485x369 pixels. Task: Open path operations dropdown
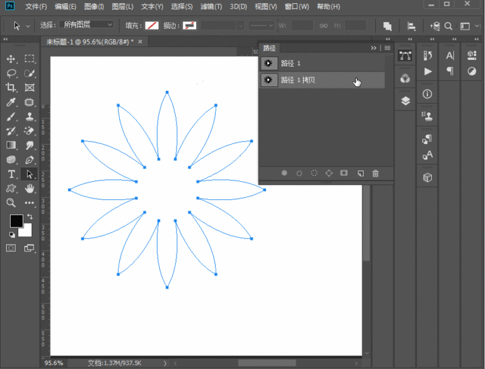[x=387, y=26]
